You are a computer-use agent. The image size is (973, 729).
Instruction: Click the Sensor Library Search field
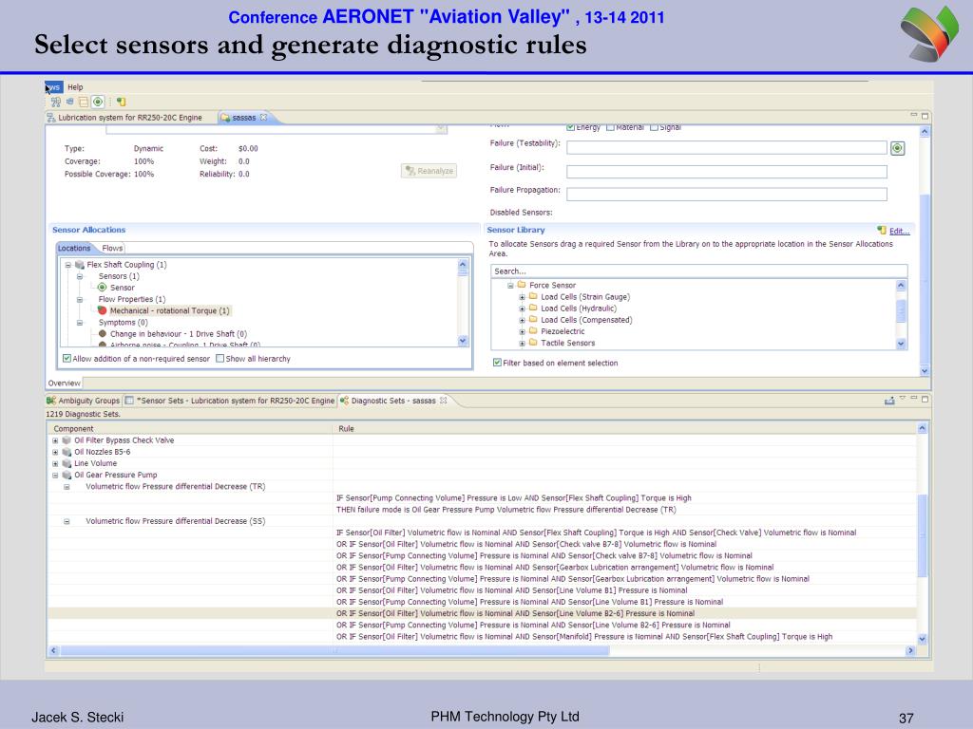coord(698,271)
